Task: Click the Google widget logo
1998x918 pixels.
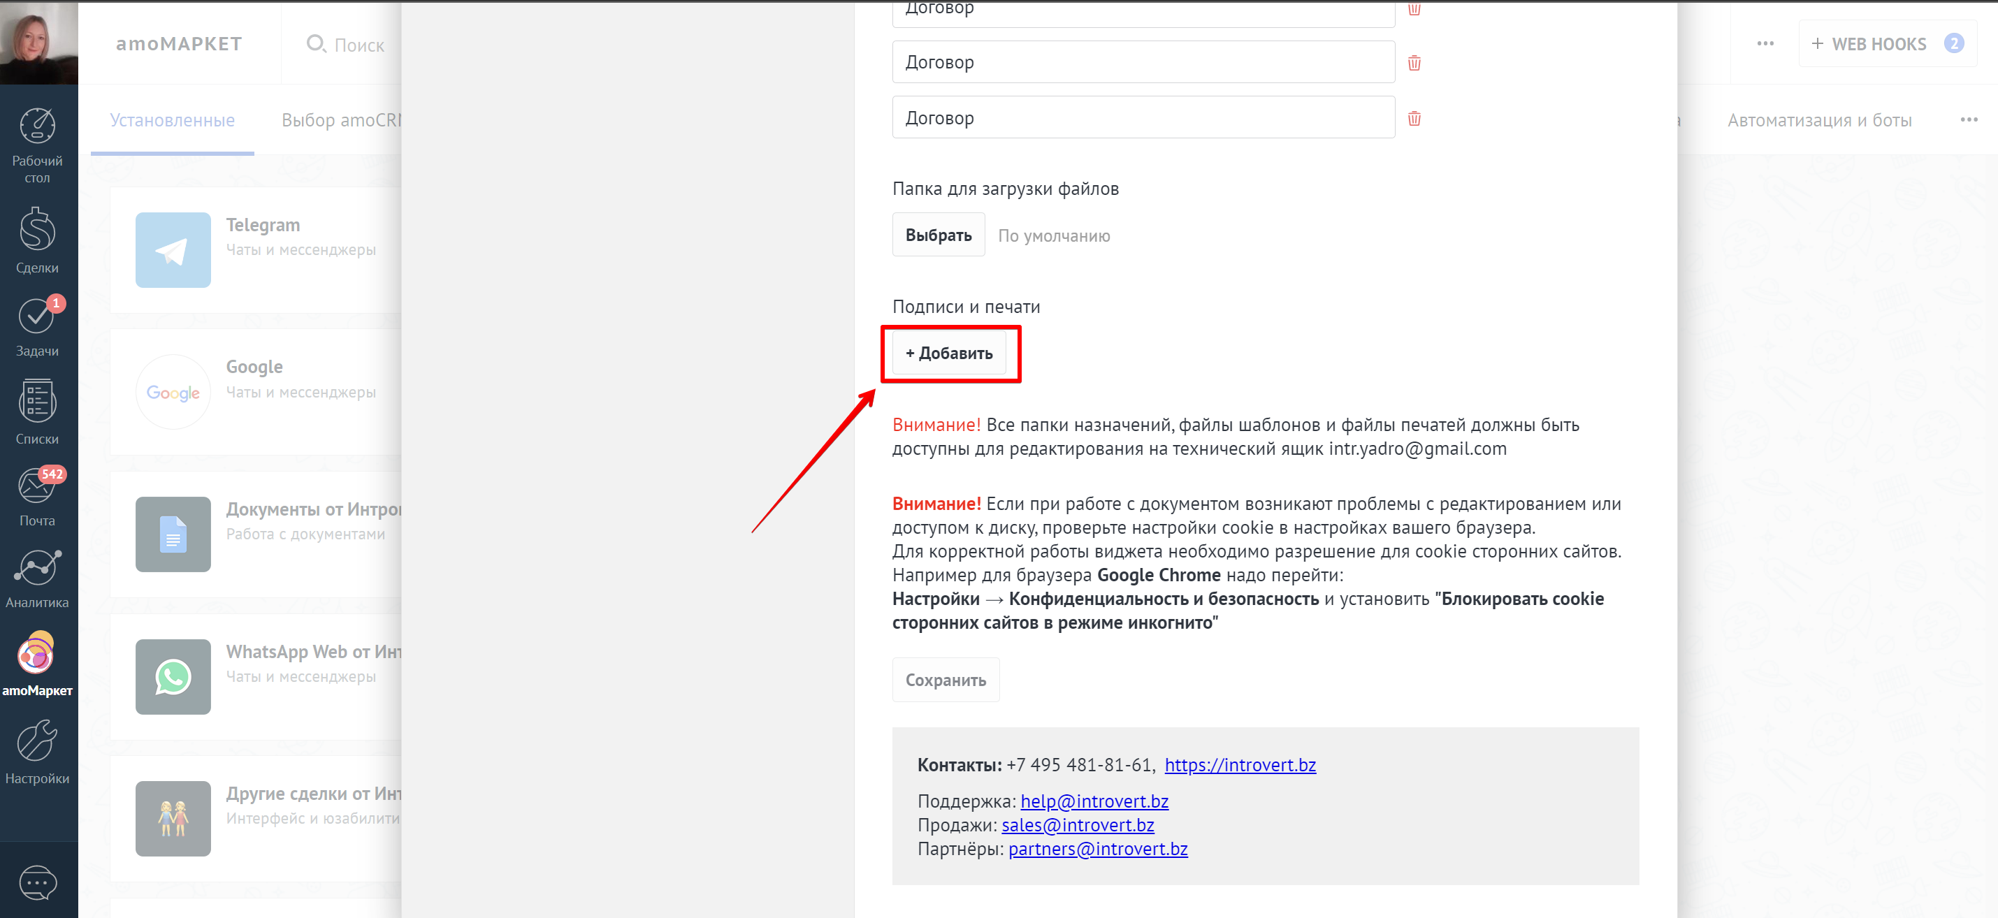Action: (x=173, y=393)
